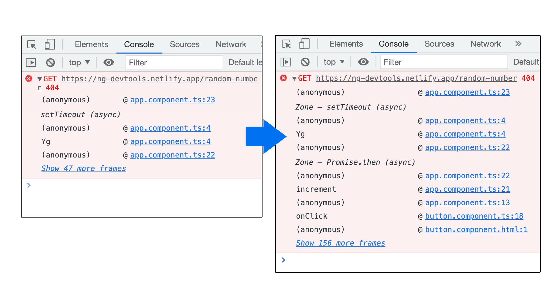
Task: Expand the GET error in right panel
Action: tap(295, 79)
